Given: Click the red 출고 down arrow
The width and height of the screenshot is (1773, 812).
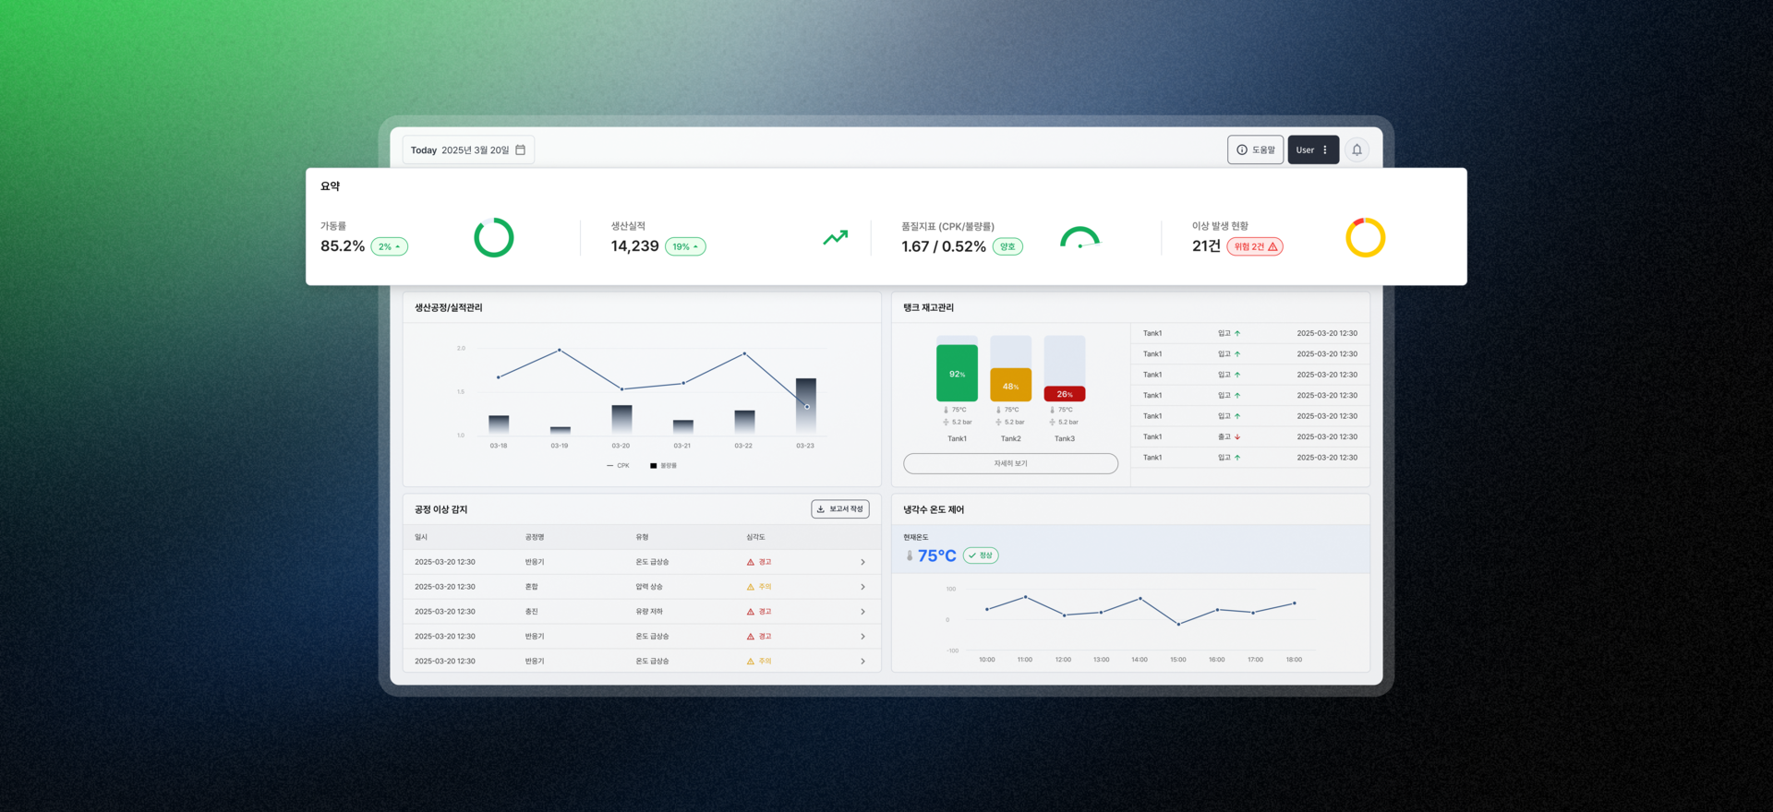Looking at the screenshot, I should pos(1237,437).
